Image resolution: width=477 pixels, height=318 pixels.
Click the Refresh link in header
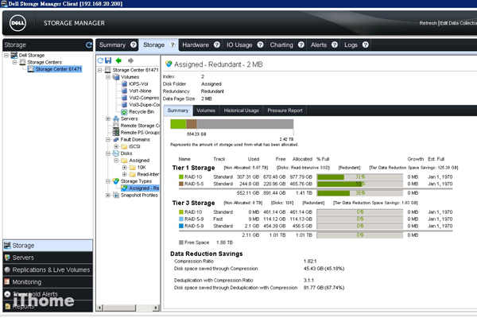click(428, 23)
